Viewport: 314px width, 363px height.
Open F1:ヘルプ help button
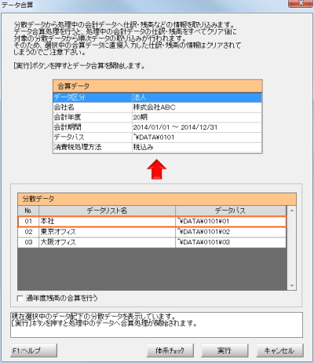34,350
